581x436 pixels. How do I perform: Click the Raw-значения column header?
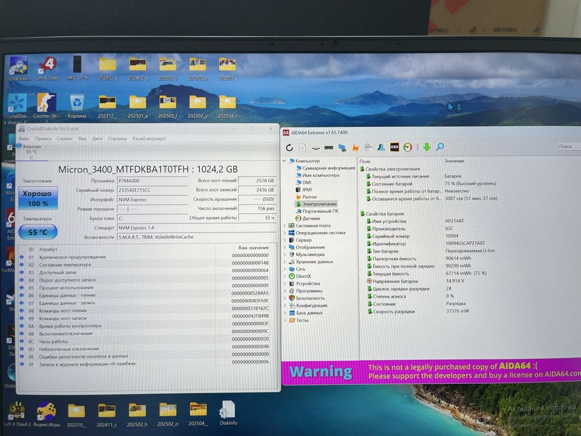click(x=253, y=248)
